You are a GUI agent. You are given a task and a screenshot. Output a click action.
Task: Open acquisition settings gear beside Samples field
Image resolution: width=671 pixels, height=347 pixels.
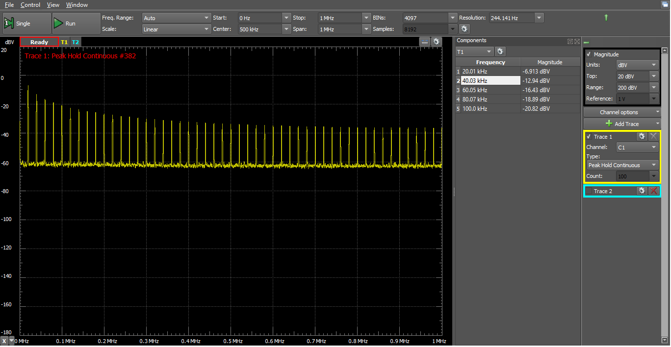(x=464, y=28)
